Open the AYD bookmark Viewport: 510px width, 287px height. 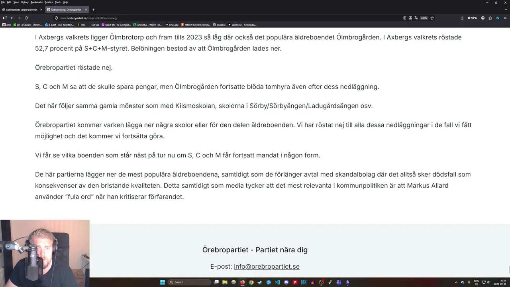coord(7,25)
